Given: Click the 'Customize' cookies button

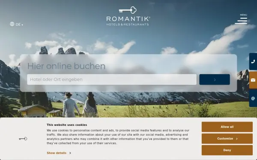Looking at the screenshot, I should coord(227,139).
